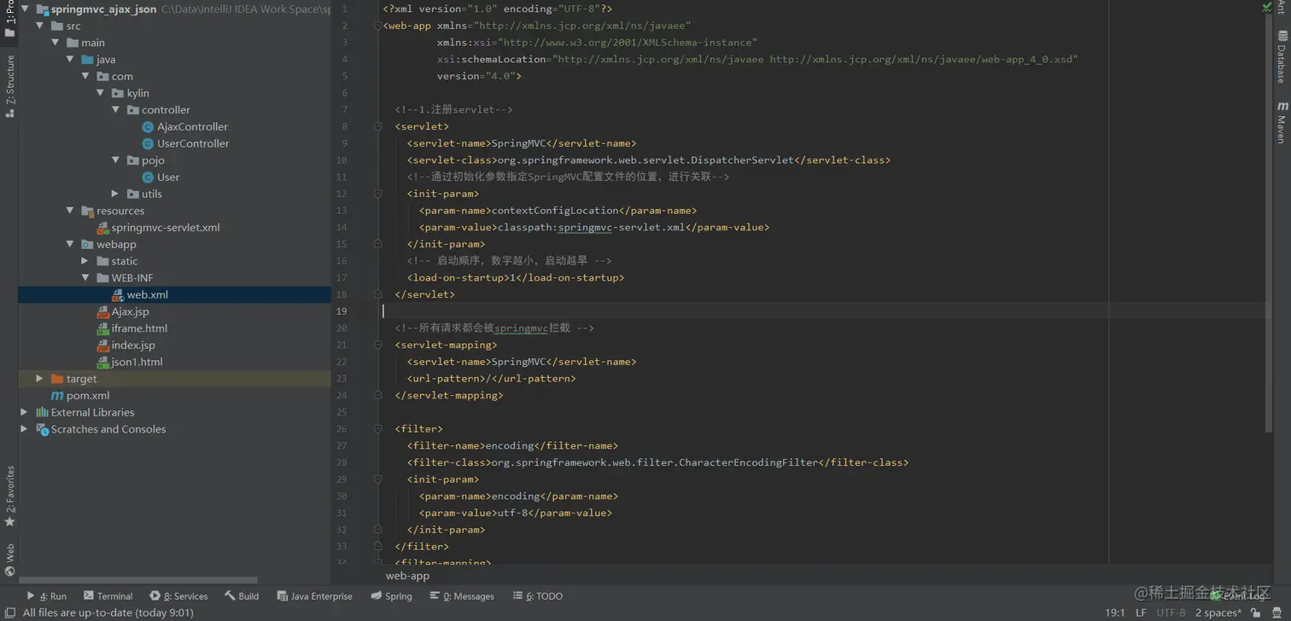1291x621 pixels.
Task: Expand Scratches and Consoles node
Action: [24, 429]
